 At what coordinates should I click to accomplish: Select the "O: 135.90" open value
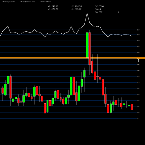[x=53, y=6]
